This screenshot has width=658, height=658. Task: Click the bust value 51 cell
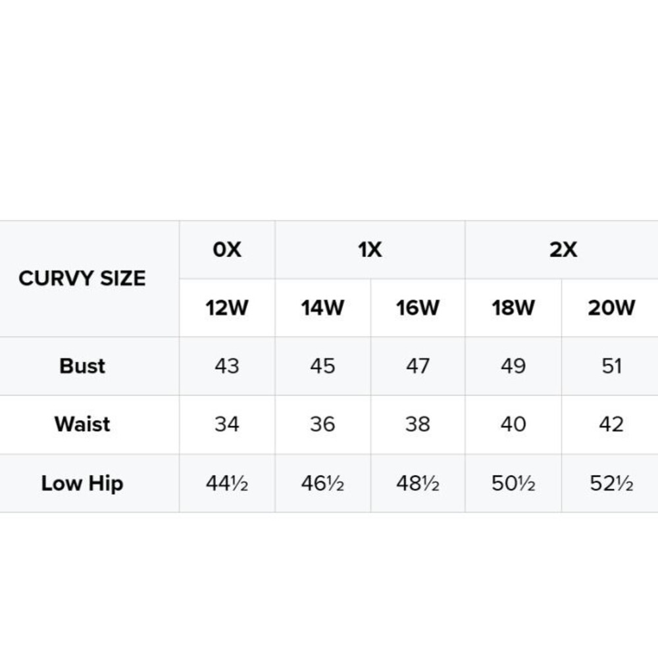tap(611, 366)
